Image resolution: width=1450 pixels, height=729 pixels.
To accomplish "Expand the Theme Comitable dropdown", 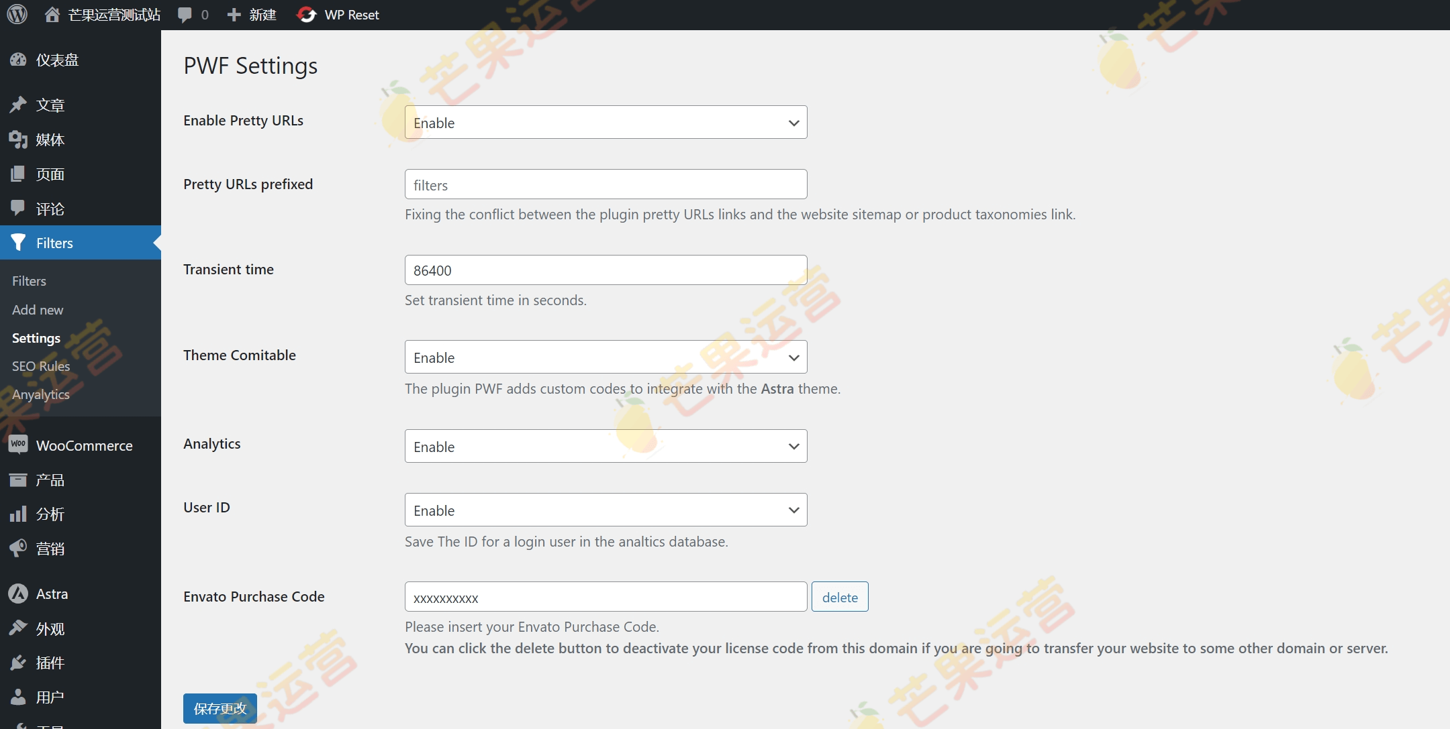I will (x=605, y=357).
